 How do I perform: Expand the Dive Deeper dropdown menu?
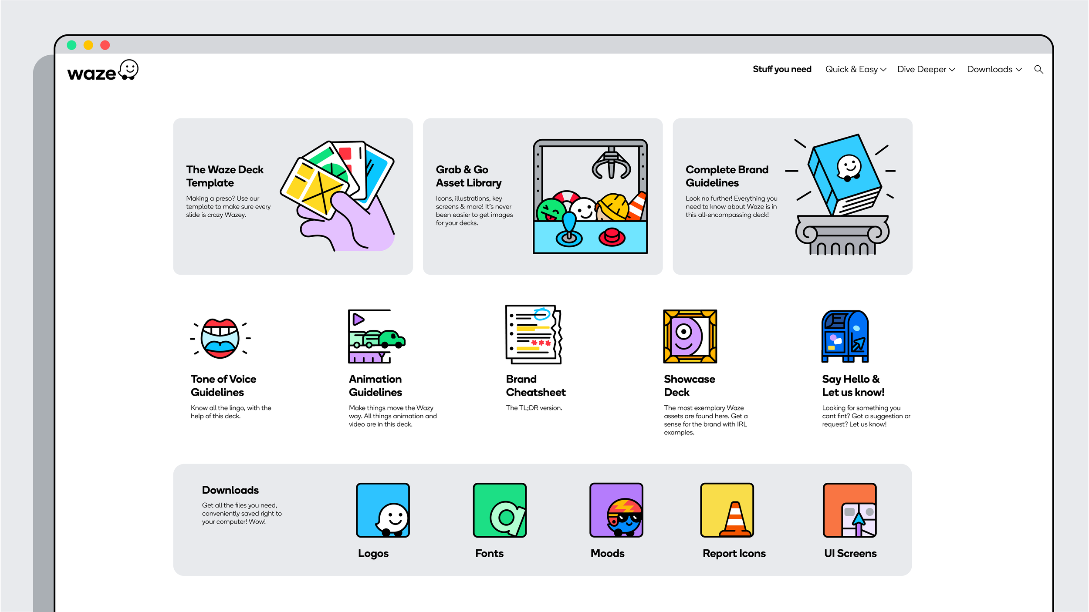(926, 70)
